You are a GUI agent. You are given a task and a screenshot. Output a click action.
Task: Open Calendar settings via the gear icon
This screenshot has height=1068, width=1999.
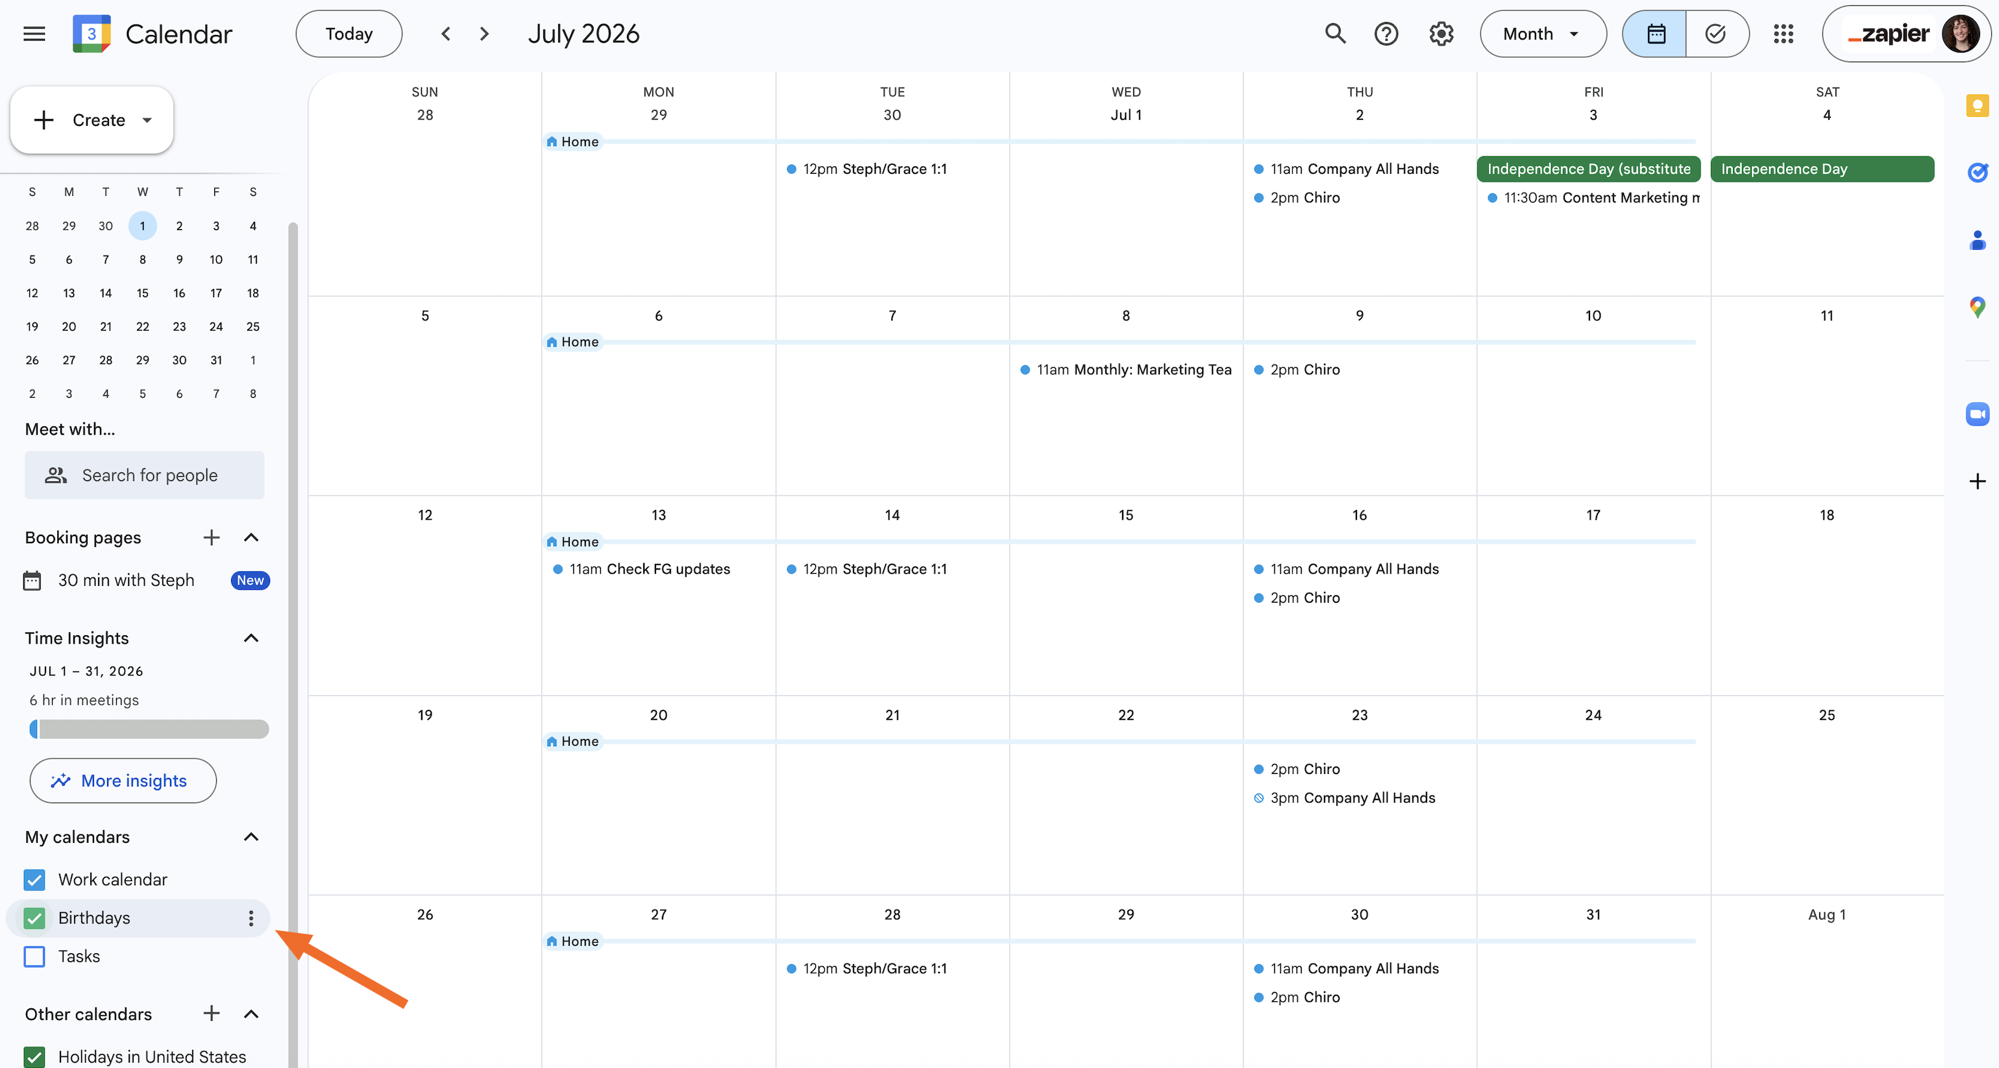point(1440,33)
